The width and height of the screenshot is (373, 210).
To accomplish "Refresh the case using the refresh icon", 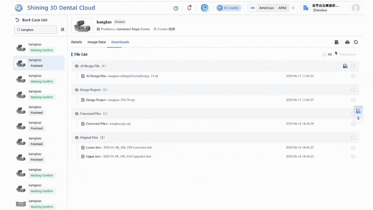I will (356, 42).
